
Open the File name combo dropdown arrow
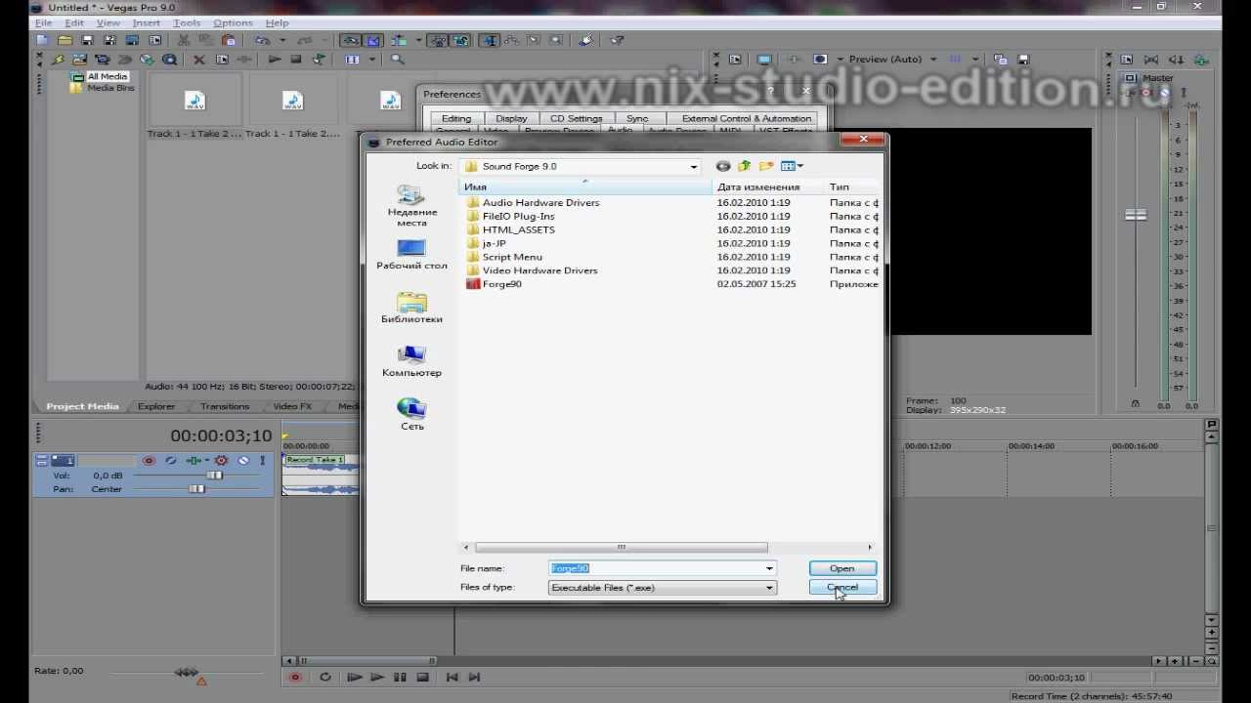[x=769, y=568]
